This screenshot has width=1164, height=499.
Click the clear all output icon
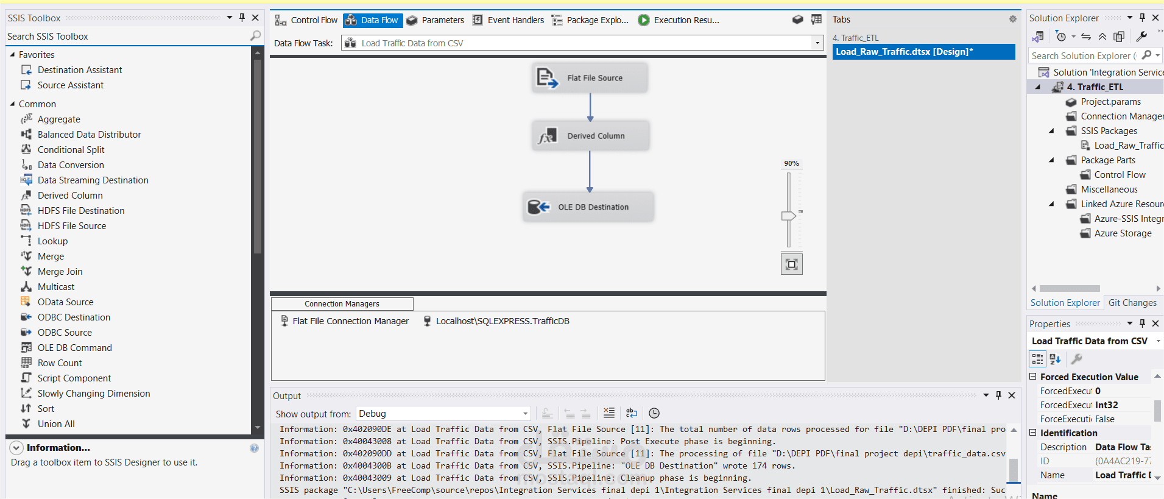(608, 413)
